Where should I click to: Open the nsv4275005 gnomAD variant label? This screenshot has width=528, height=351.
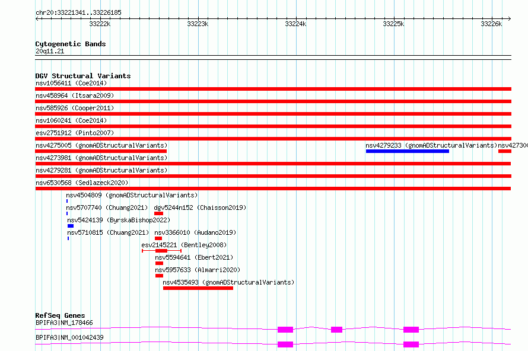pos(101,145)
